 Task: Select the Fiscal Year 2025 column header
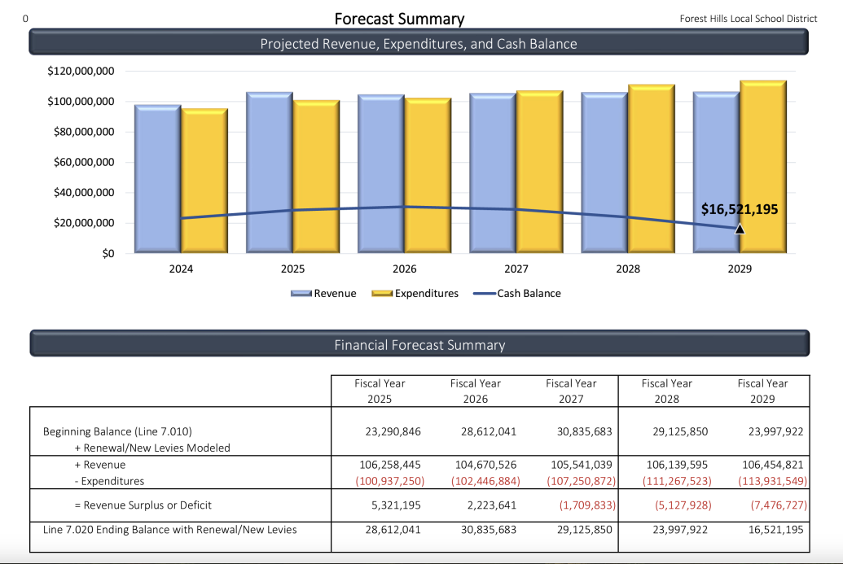379,391
